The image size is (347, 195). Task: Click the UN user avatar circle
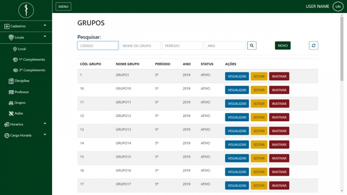337,6
